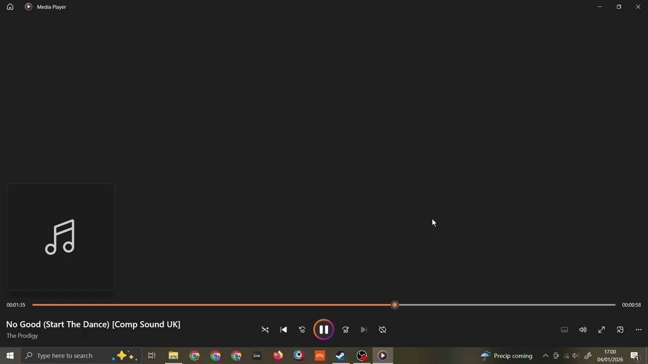Go to the Media Player home page
The height and width of the screenshot is (364, 648).
(10, 7)
